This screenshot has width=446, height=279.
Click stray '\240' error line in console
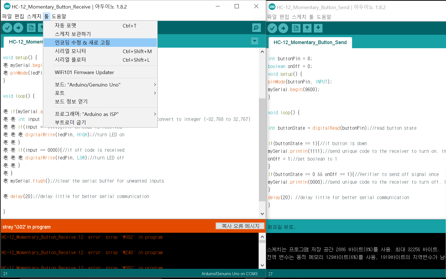[82, 253]
